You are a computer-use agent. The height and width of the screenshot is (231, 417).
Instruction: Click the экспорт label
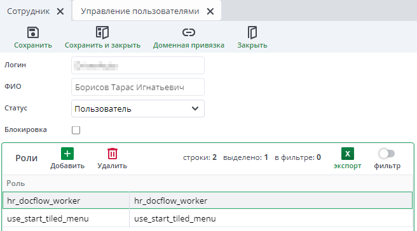pyautogui.click(x=347, y=166)
